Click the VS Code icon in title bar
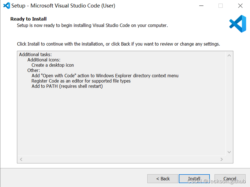This screenshot has height=187, width=250. (6, 6)
